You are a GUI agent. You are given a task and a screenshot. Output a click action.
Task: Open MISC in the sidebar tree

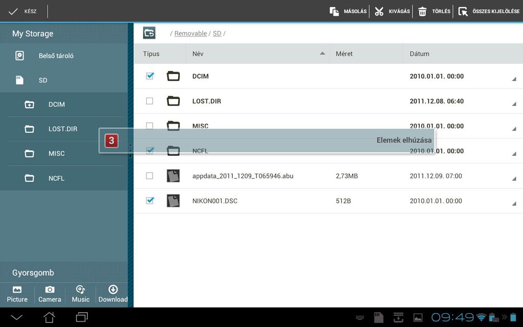64,153
